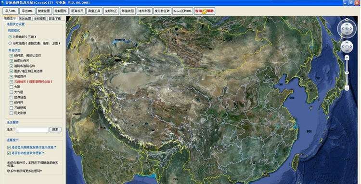
Task: Switch to the 地图显示 tab
Action: 10,18
